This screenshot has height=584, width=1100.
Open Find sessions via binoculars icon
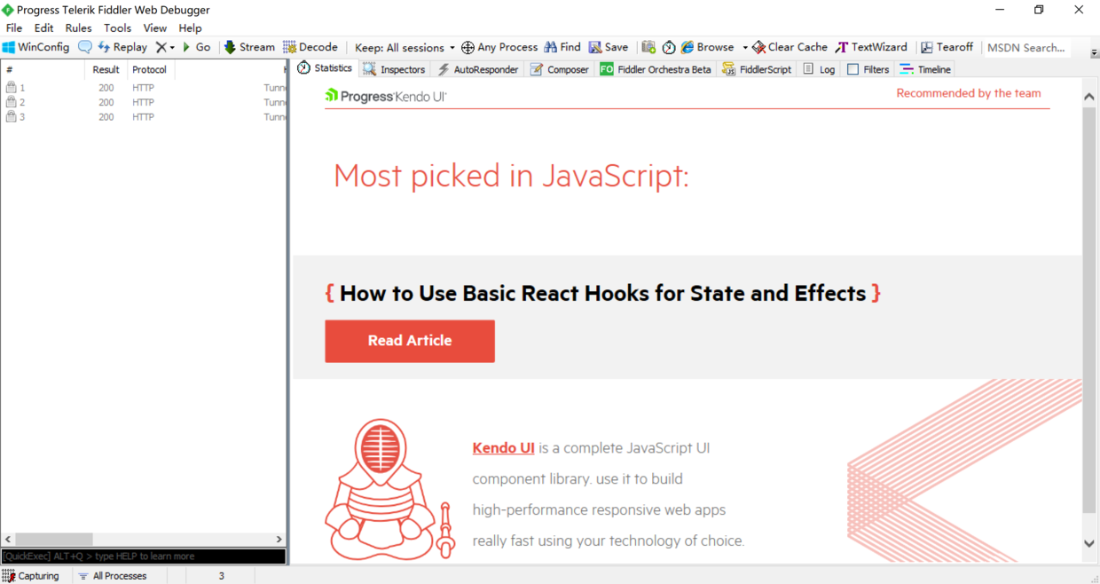tap(562, 47)
